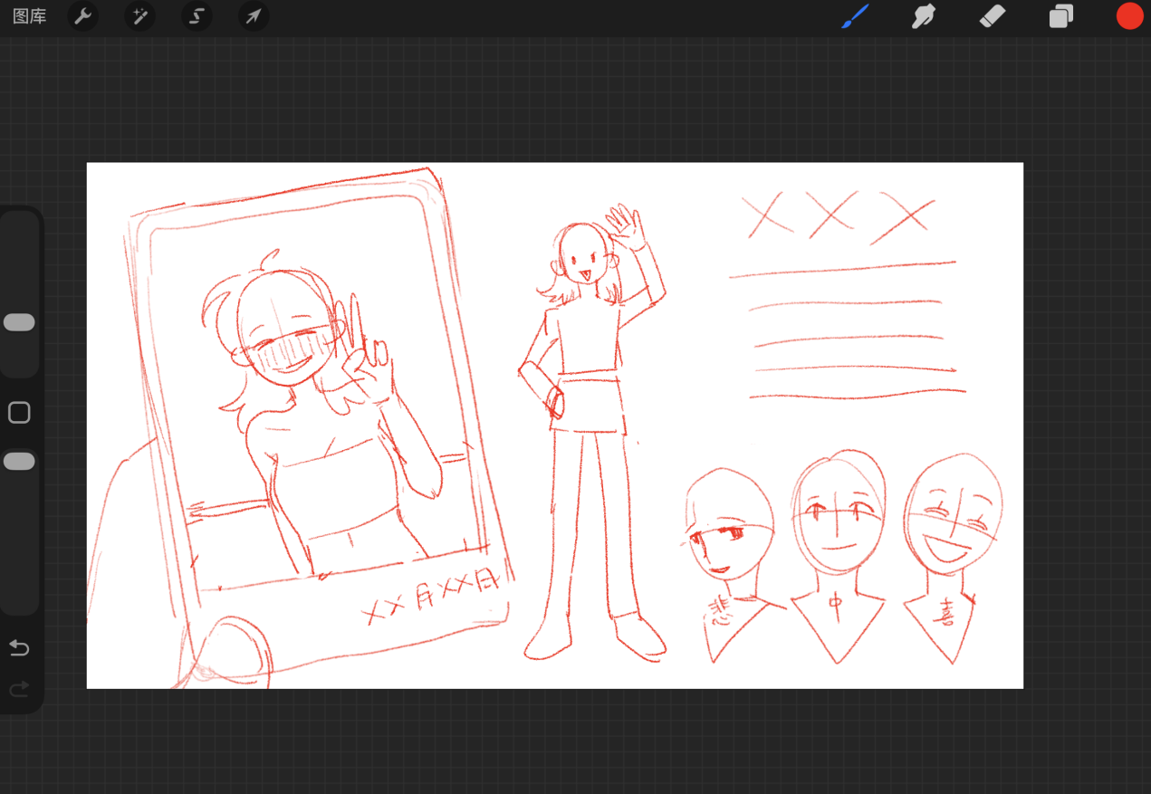This screenshot has height=794, width=1151.
Task: Tap the XXX title placeholder on canvas
Action: pos(838,217)
